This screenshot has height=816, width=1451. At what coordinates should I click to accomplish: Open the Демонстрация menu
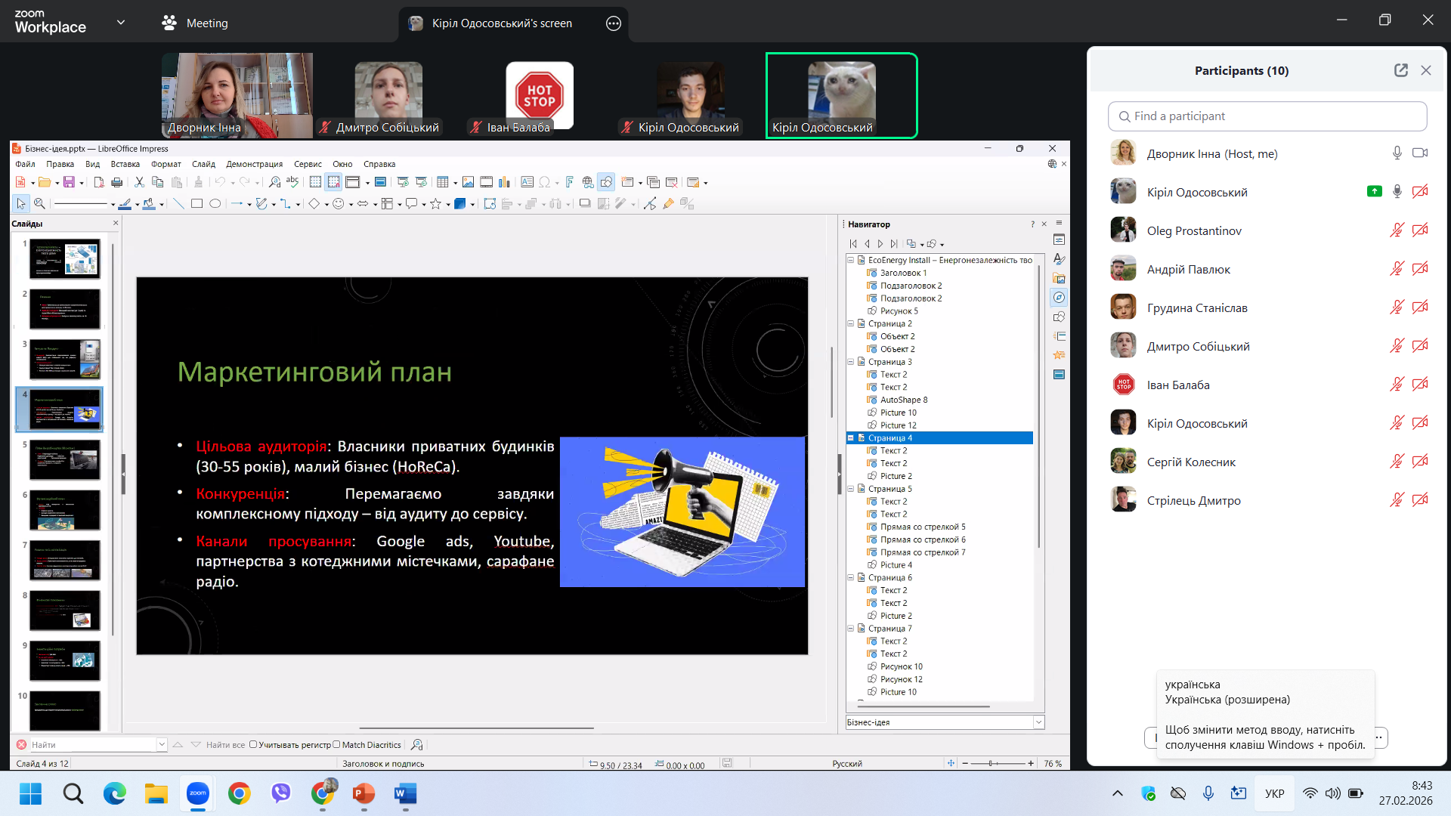(254, 164)
